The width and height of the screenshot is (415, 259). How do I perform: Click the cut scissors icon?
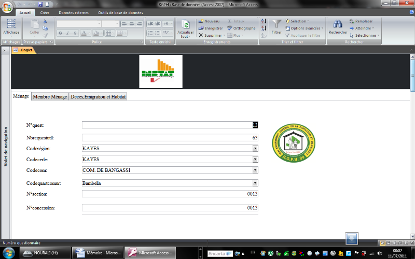tap(45, 22)
